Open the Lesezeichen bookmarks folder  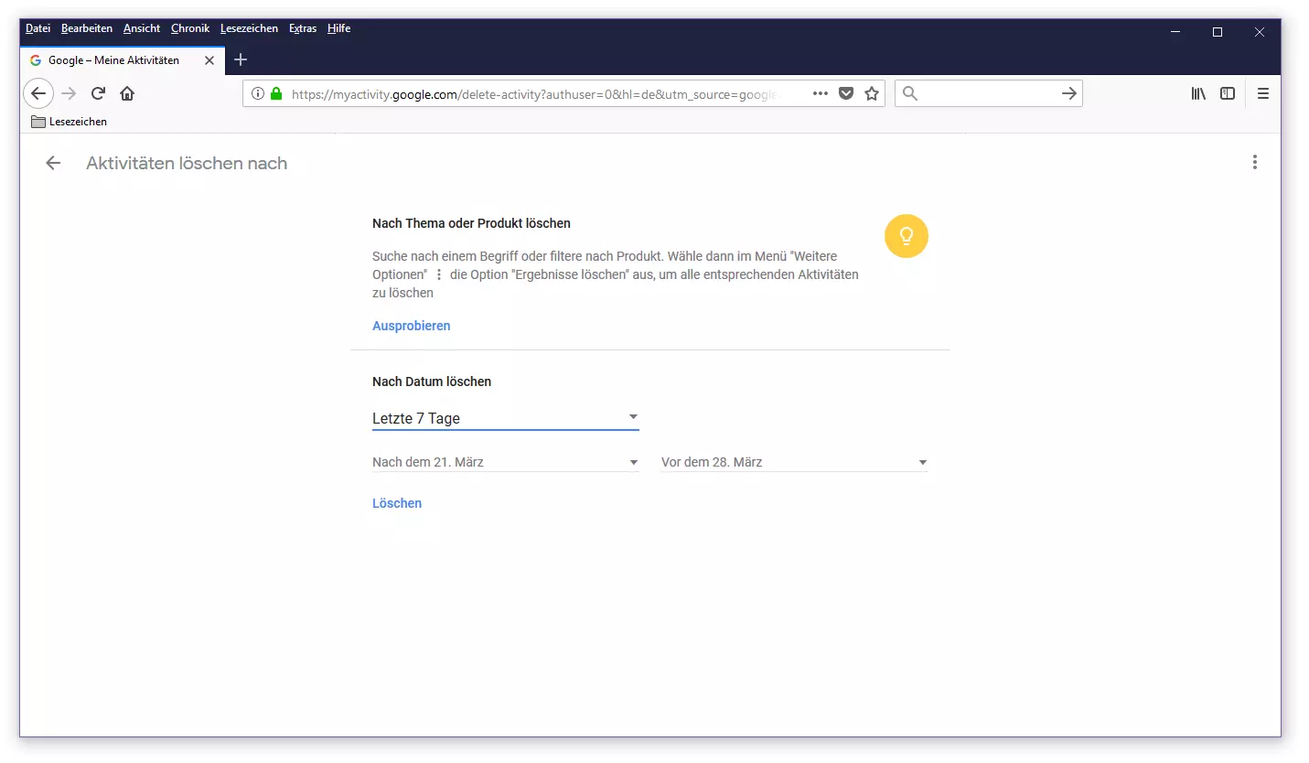(x=69, y=122)
